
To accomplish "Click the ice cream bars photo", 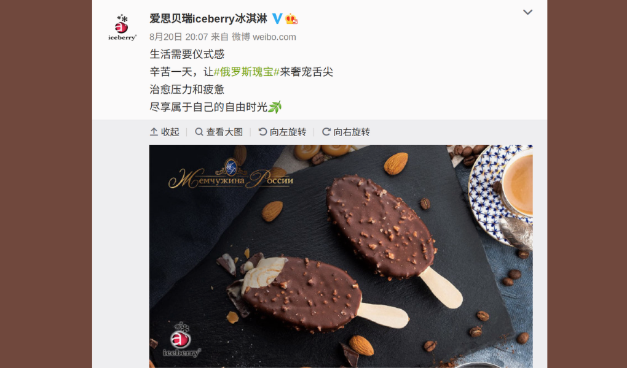I will coord(341,256).
